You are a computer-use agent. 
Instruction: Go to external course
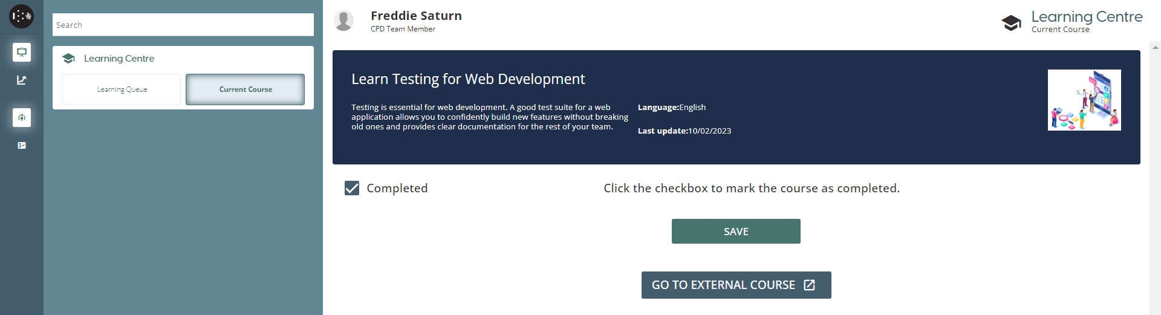click(736, 285)
